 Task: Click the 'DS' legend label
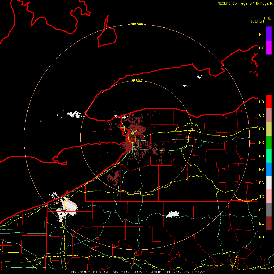261,183
